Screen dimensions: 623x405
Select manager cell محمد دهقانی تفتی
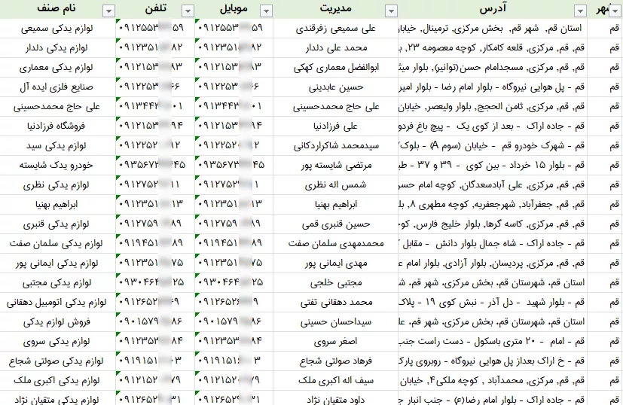pos(336,302)
